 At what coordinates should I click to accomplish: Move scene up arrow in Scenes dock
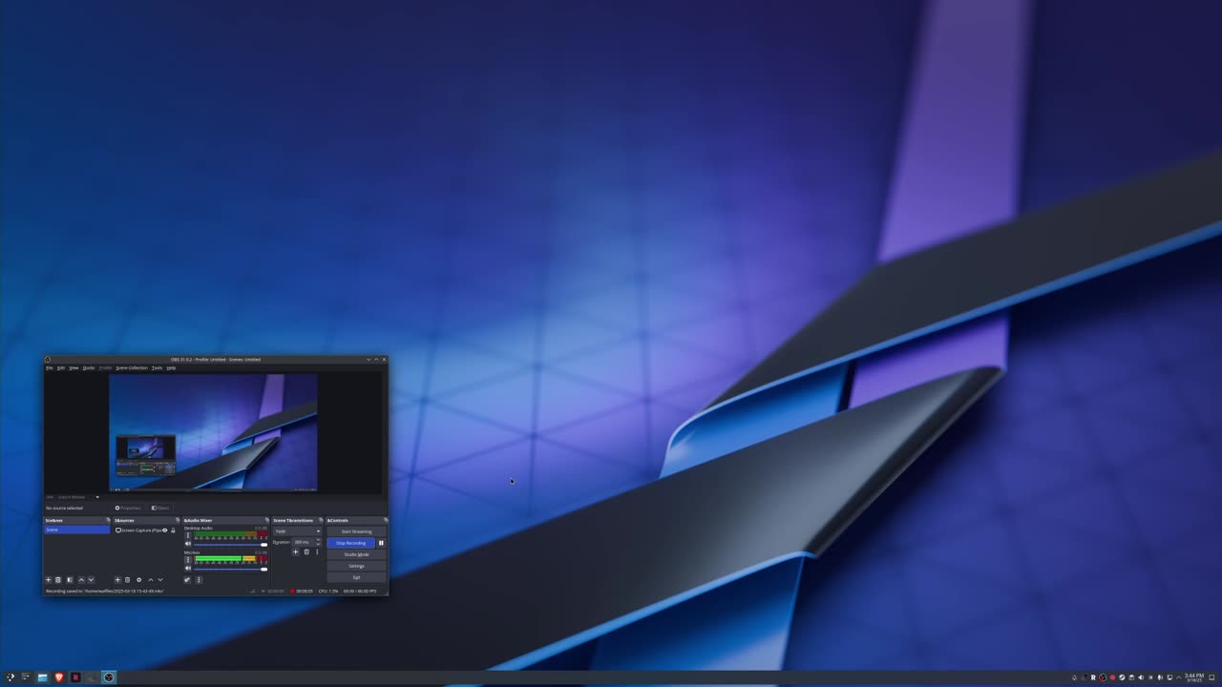coord(81,580)
